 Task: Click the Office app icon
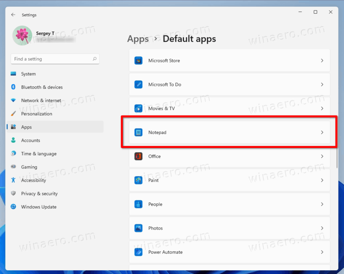click(x=139, y=157)
